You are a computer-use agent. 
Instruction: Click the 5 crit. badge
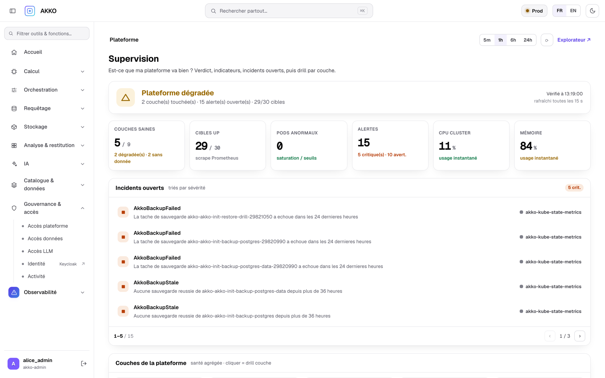[x=574, y=187]
